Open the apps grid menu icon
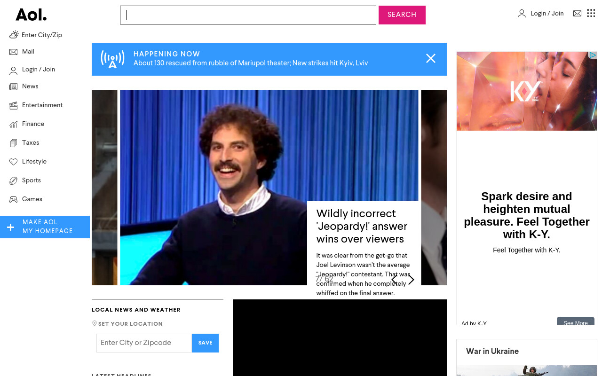The height and width of the screenshot is (376, 602). point(591,13)
